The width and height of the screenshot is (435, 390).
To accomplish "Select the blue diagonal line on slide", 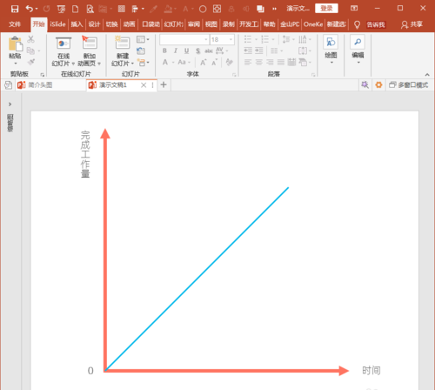I will pyautogui.click(x=197, y=279).
